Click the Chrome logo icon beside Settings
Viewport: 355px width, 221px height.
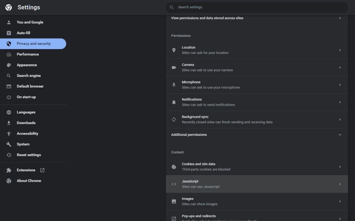click(x=9, y=8)
